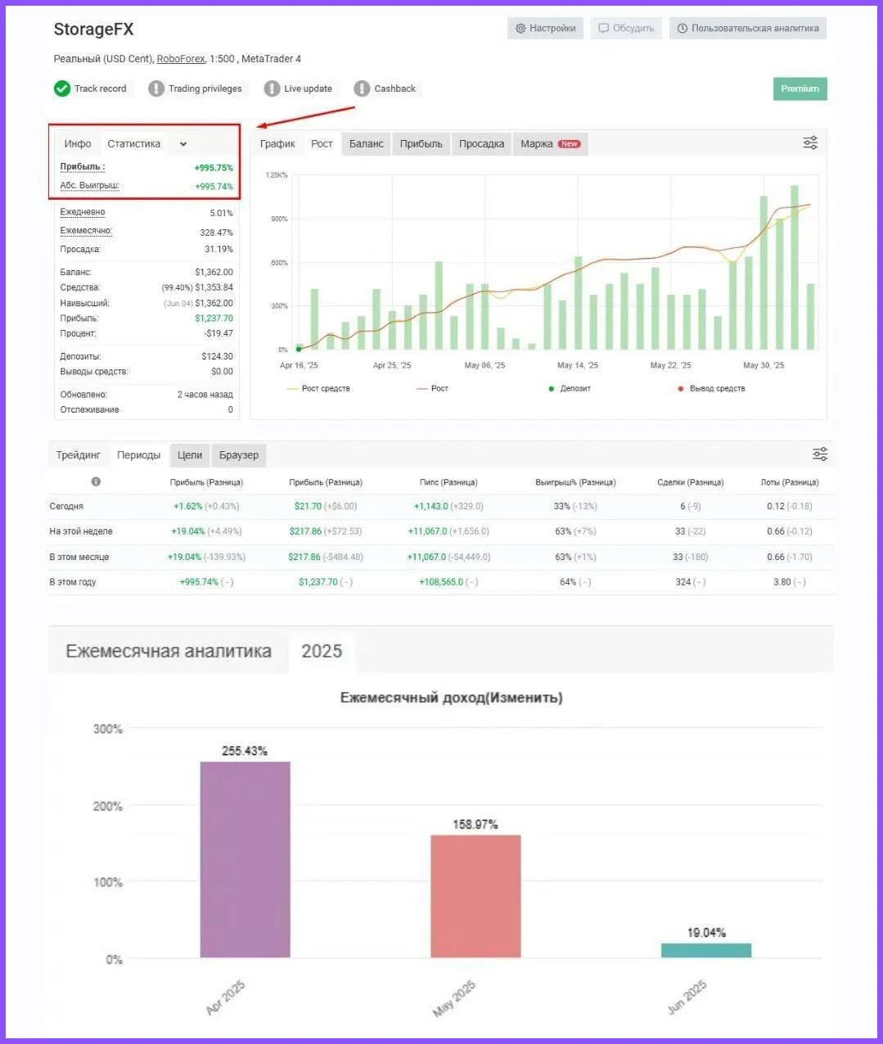
Task: Switch to the Просадка chart tab
Action: pos(481,144)
